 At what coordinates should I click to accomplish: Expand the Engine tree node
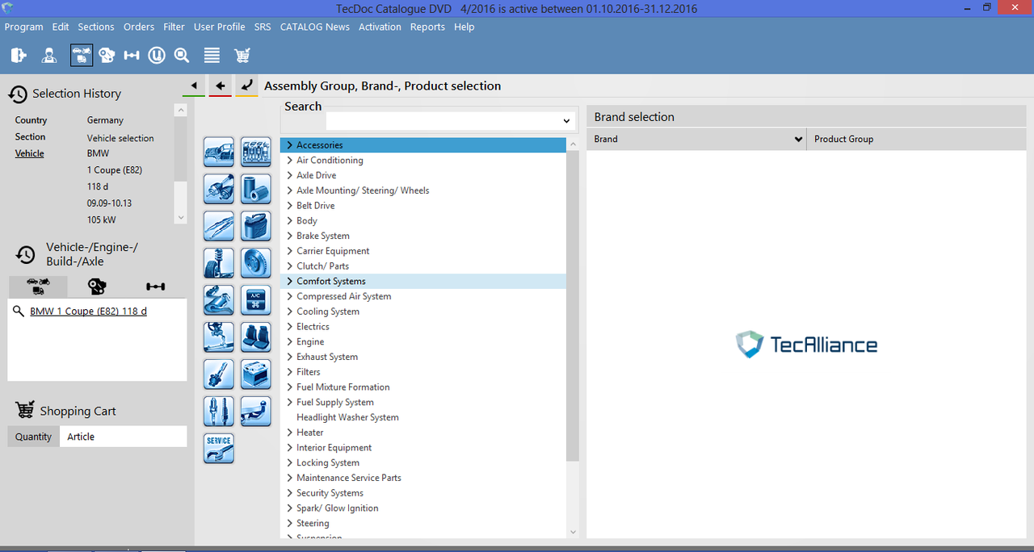point(289,341)
